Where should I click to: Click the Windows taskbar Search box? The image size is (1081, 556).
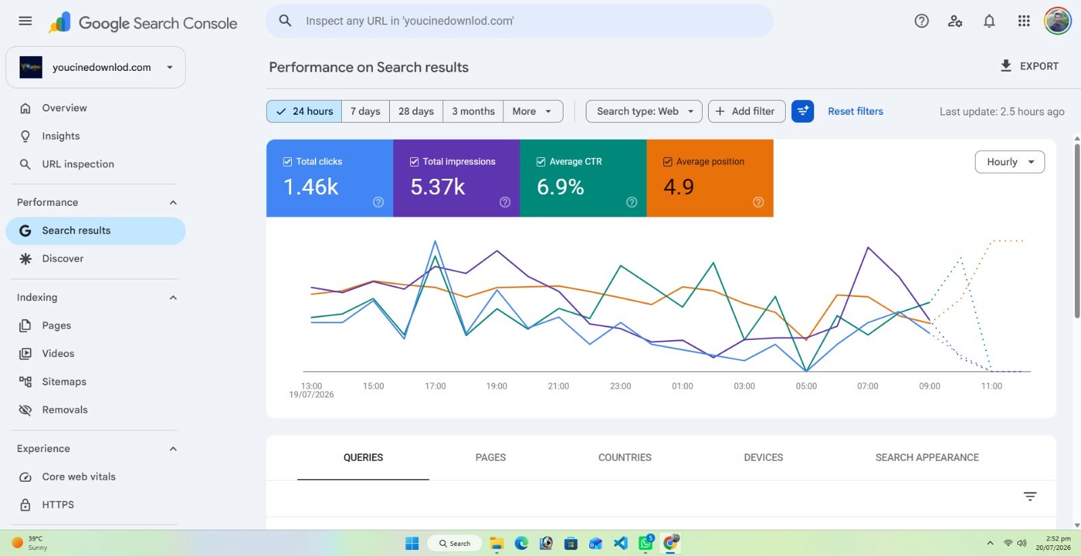click(454, 543)
